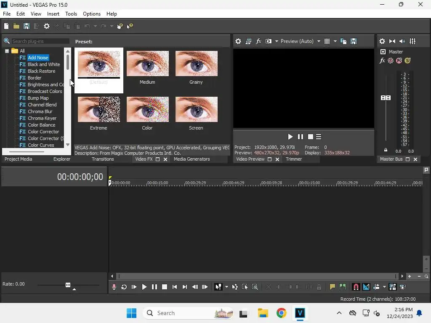The height and width of the screenshot is (323, 431).
Task: Open the Insert menu
Action: coord(53,14)
